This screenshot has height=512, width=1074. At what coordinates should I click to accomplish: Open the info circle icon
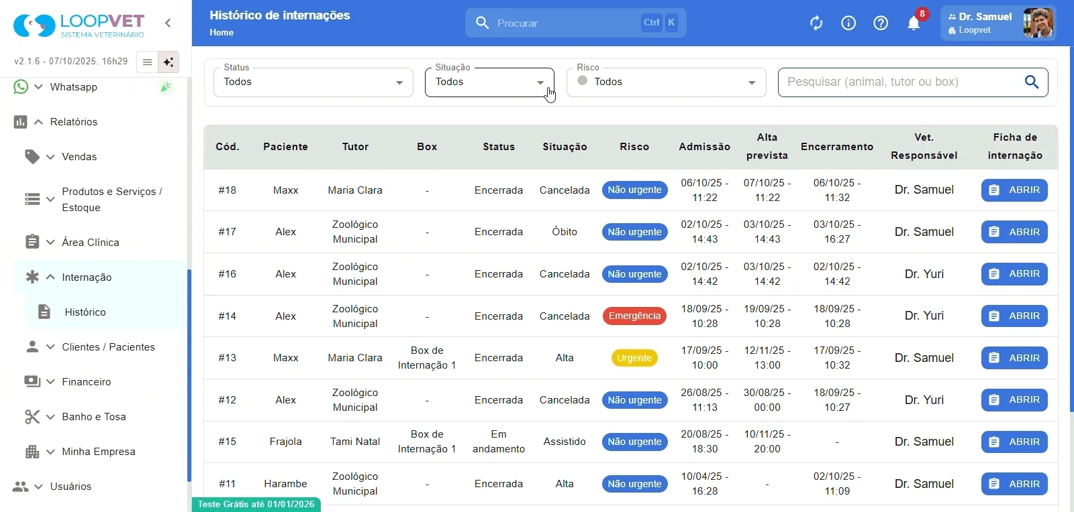pos(848,23)
